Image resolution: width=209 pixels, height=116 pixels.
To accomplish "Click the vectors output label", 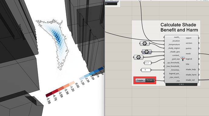I will tap(189, 43).
